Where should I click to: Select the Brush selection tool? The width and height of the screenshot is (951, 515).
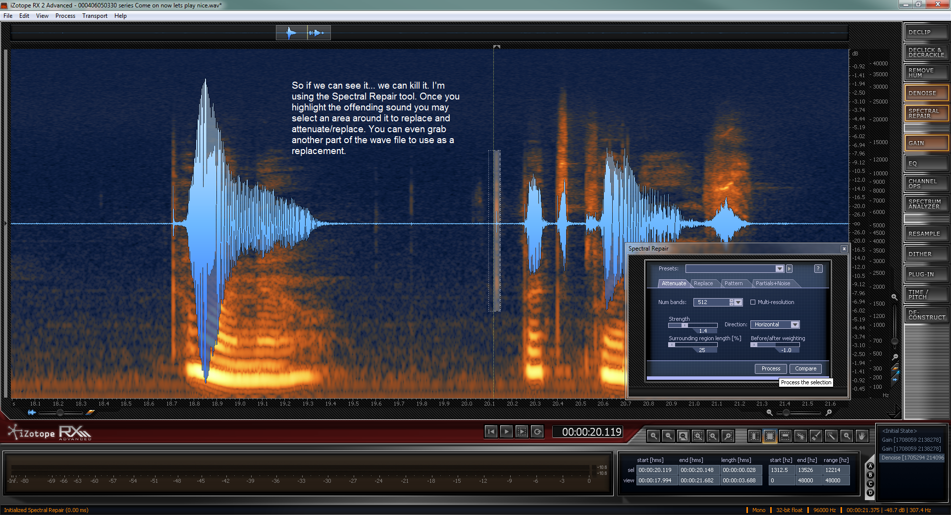click(x=816, y=436)
